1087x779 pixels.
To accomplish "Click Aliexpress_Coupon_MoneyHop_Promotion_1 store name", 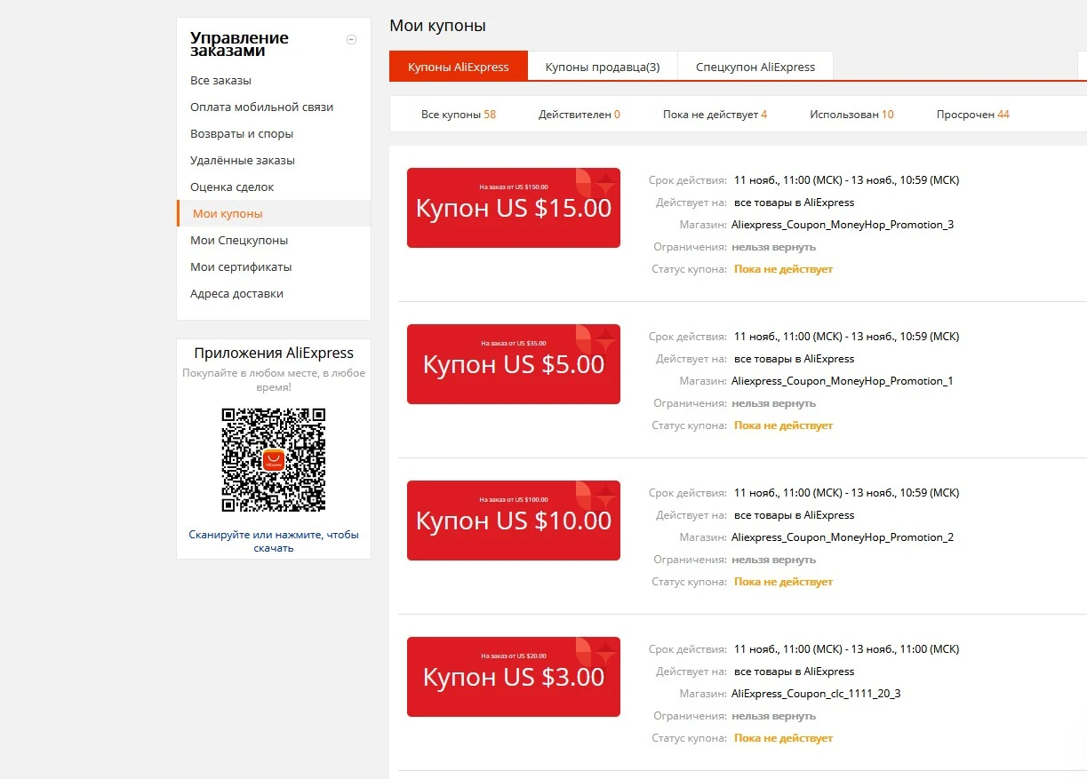I will click(x=843, y=381).
